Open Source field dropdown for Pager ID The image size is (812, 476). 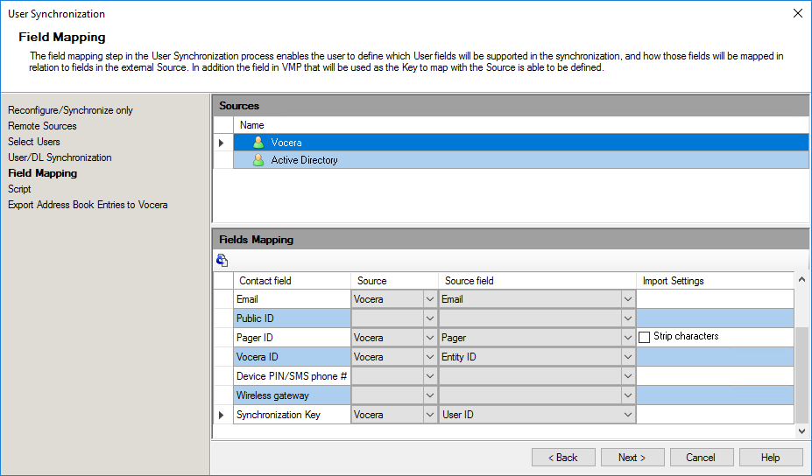point(628,338)
